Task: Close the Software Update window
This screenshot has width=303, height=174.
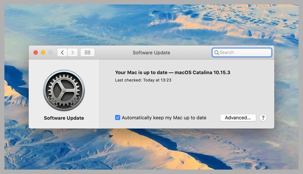Action: 36,52
